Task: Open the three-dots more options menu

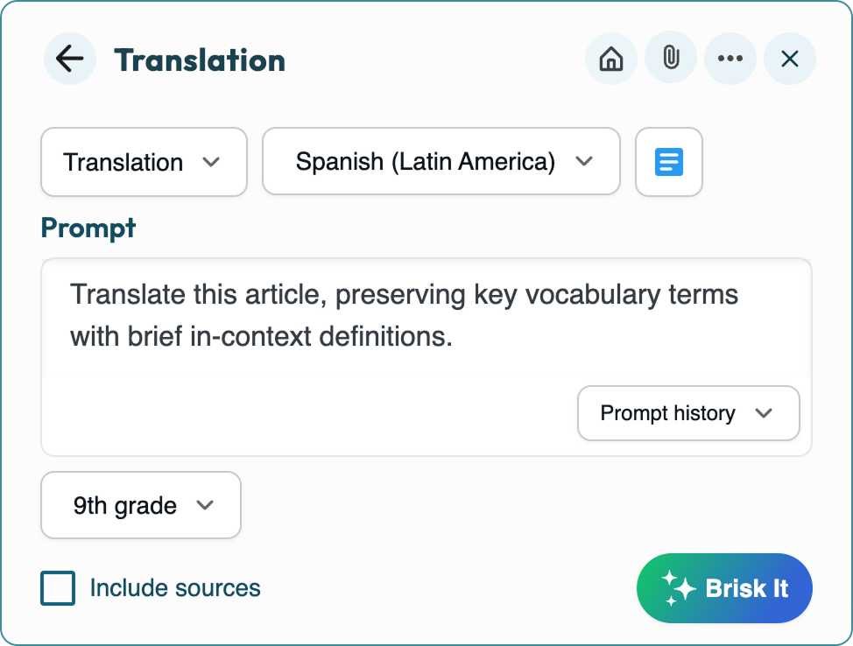Action: tap(730, 60)
